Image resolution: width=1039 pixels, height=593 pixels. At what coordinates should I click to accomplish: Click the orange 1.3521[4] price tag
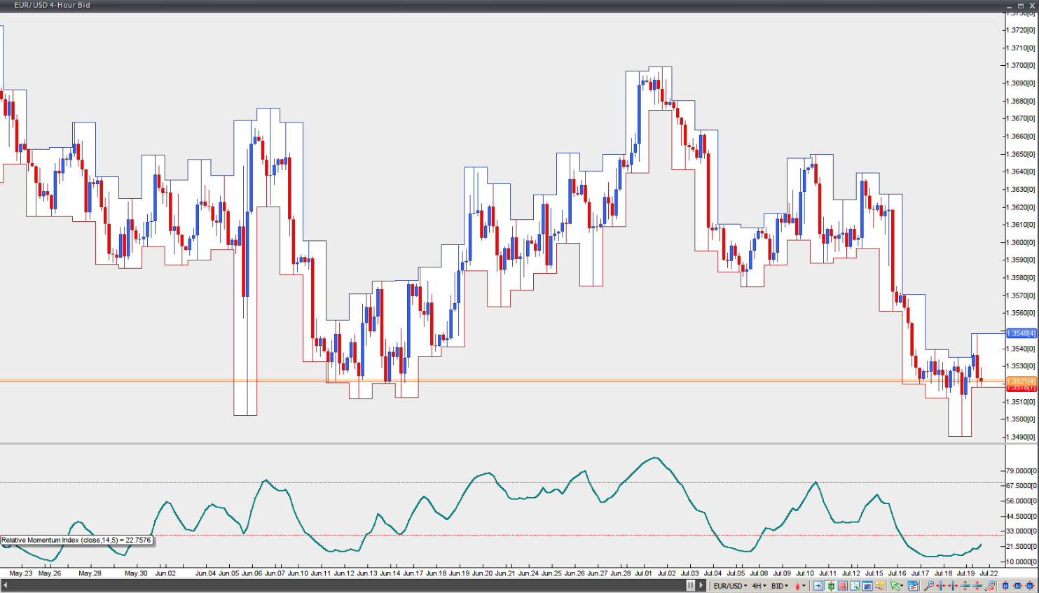(1021, 382)
